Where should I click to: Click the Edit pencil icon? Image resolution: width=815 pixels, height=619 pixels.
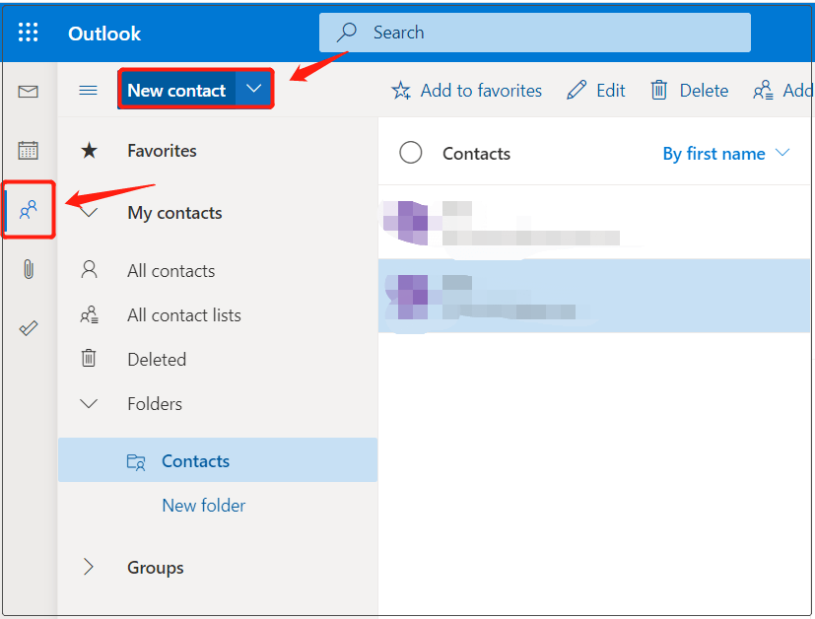[577, 91]
